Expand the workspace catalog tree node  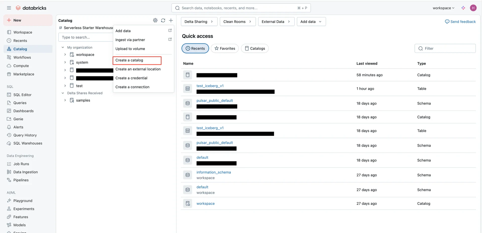(65, 55)
